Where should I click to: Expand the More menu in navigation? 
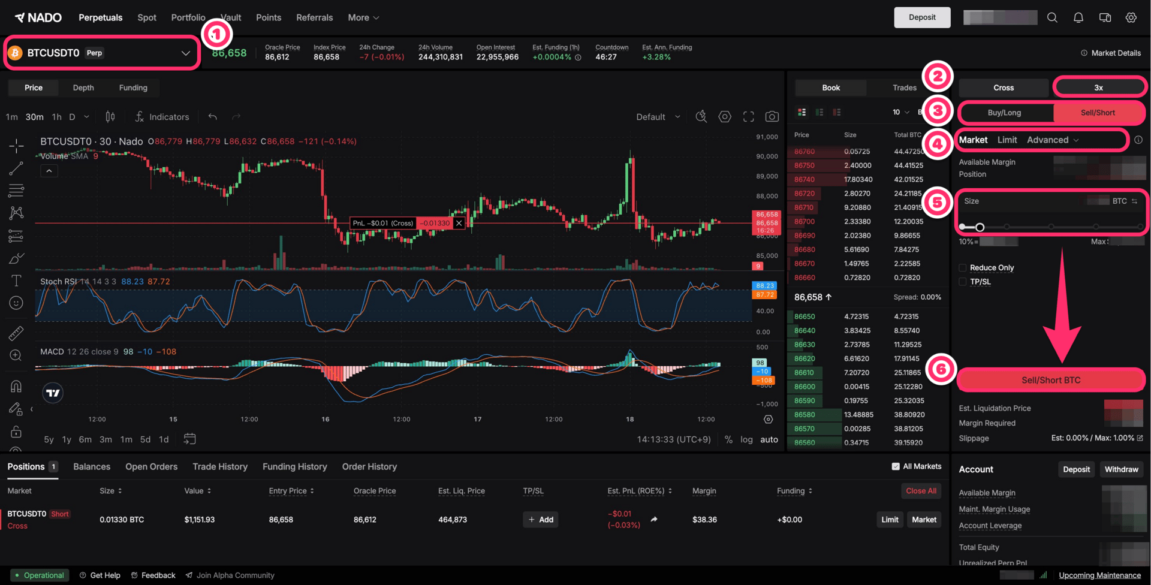[363, 17]
